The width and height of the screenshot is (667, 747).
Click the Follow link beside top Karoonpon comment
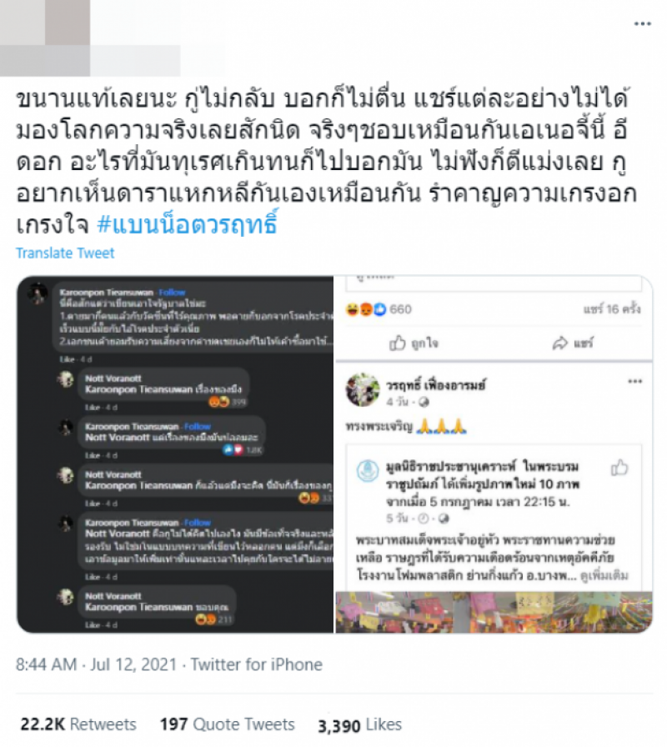click(x=172, y=293)
